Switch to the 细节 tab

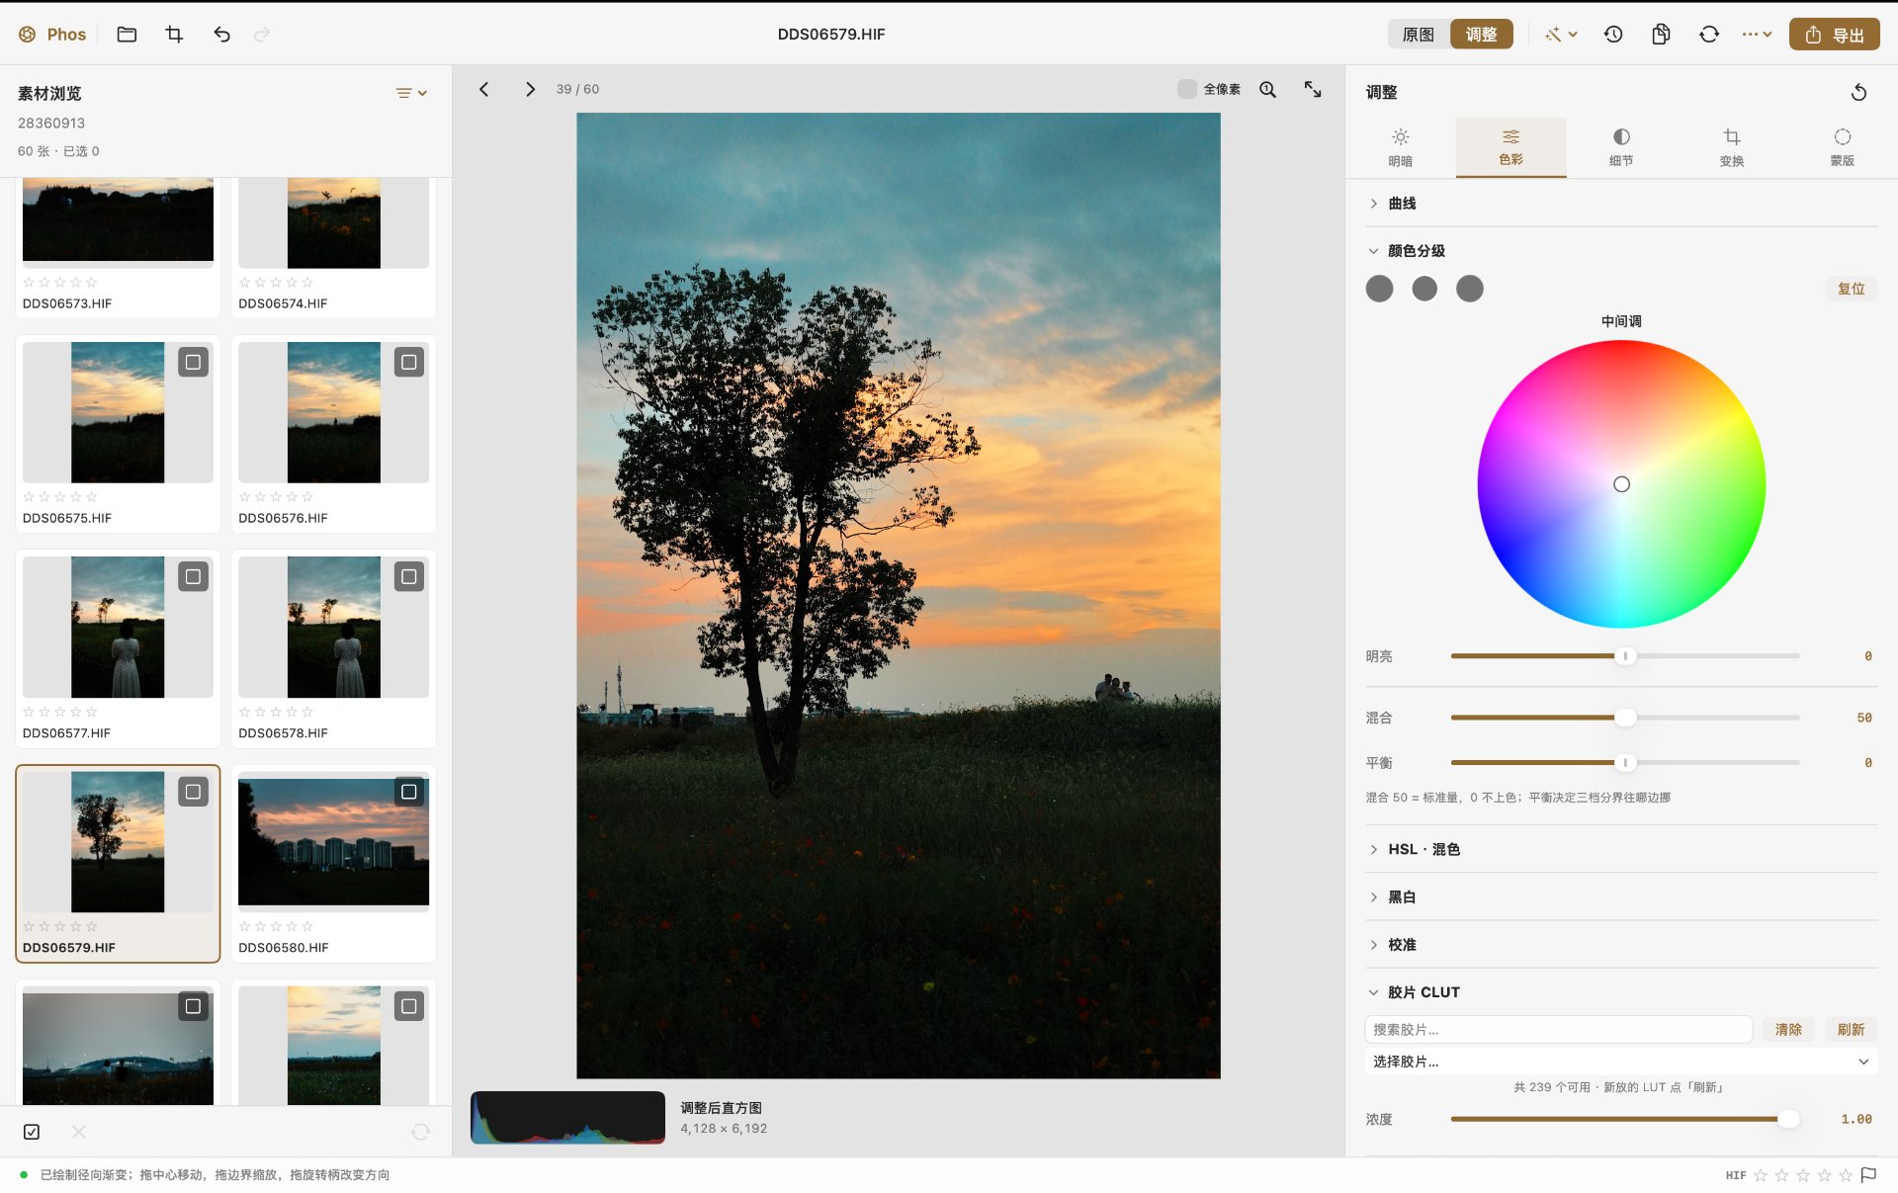(1621, 147)
